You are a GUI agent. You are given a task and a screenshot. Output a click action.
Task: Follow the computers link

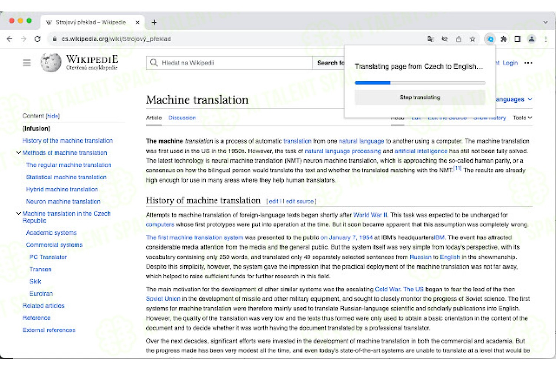click(x=160, y=225)
